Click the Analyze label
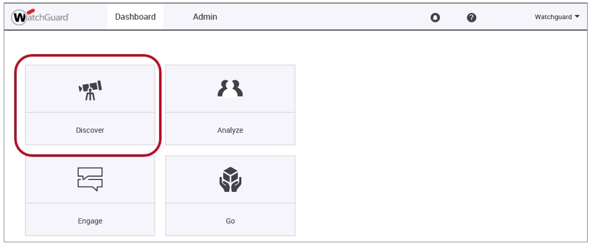 [230, 130]
